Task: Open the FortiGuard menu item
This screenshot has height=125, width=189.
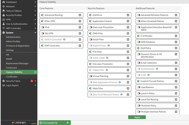Action: (11, 68)
